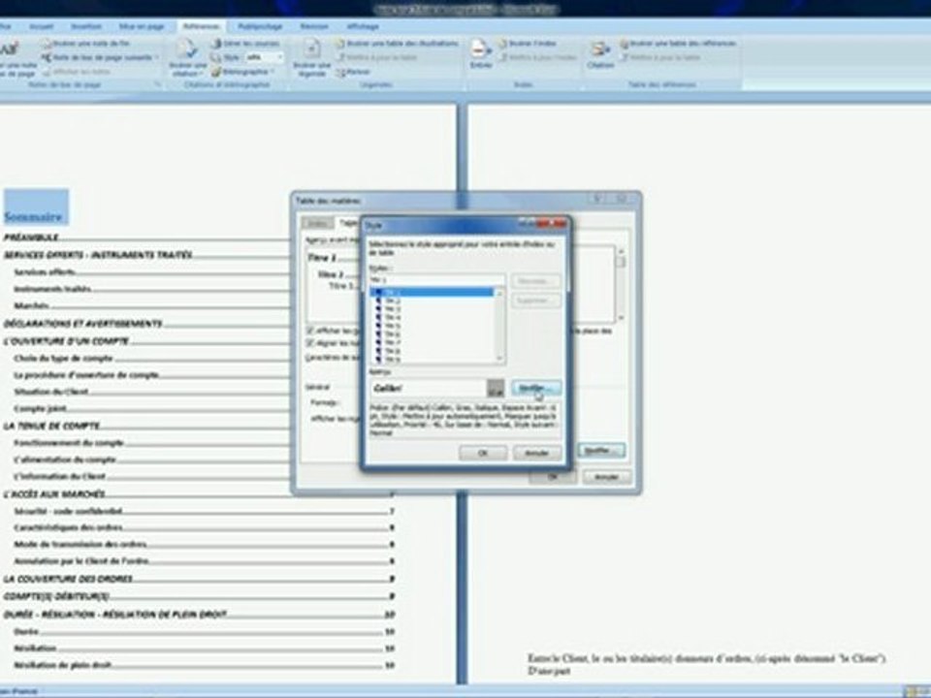Click L'ACCÈS AUX MARCHÉS entry

click(54, 494)
